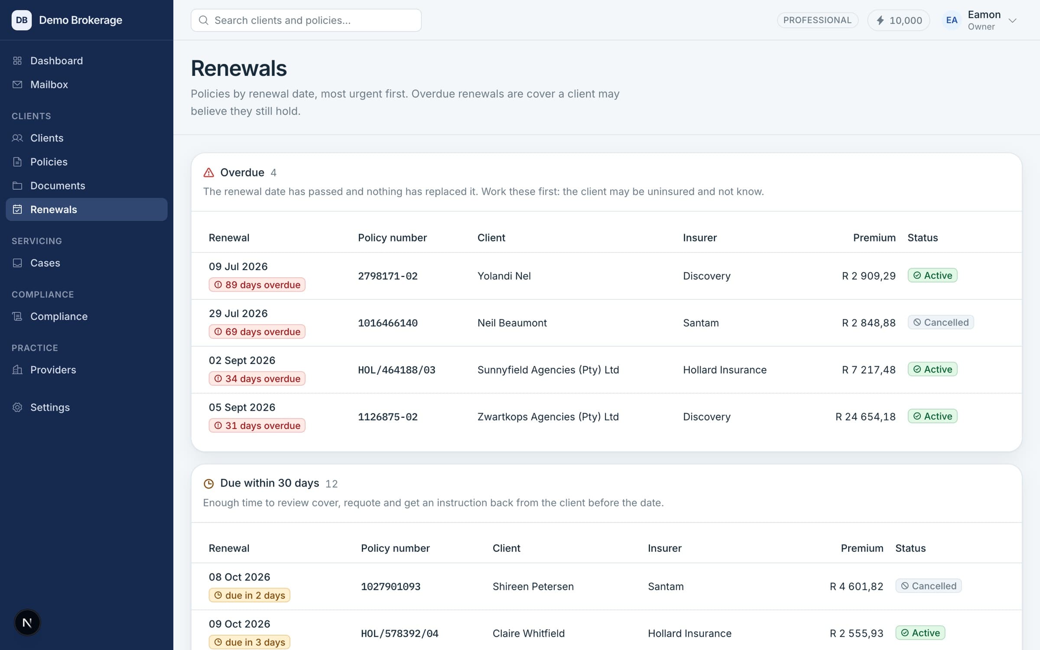Click the EA user avatar

click(x=952, y=20)
